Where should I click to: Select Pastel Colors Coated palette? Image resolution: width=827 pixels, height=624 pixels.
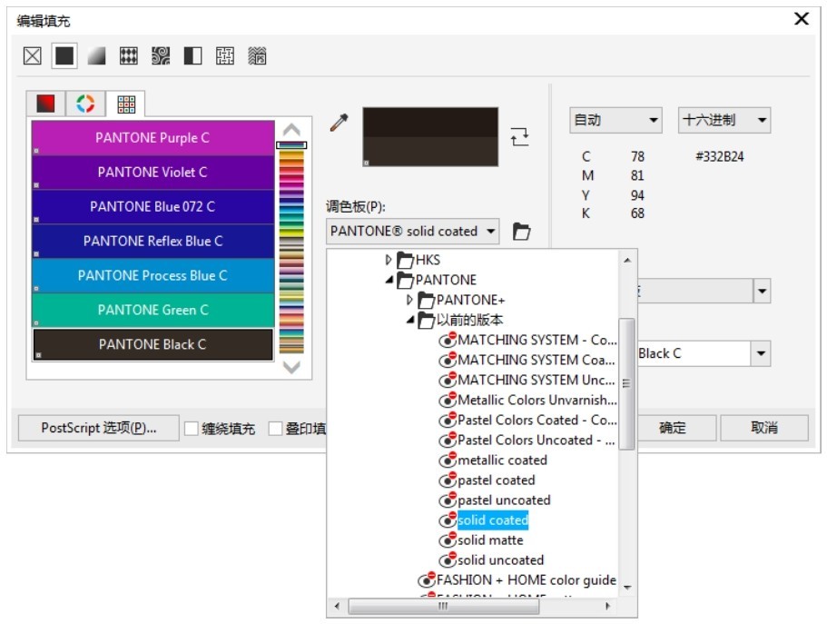pyautogui.click(x=537, y=421)
